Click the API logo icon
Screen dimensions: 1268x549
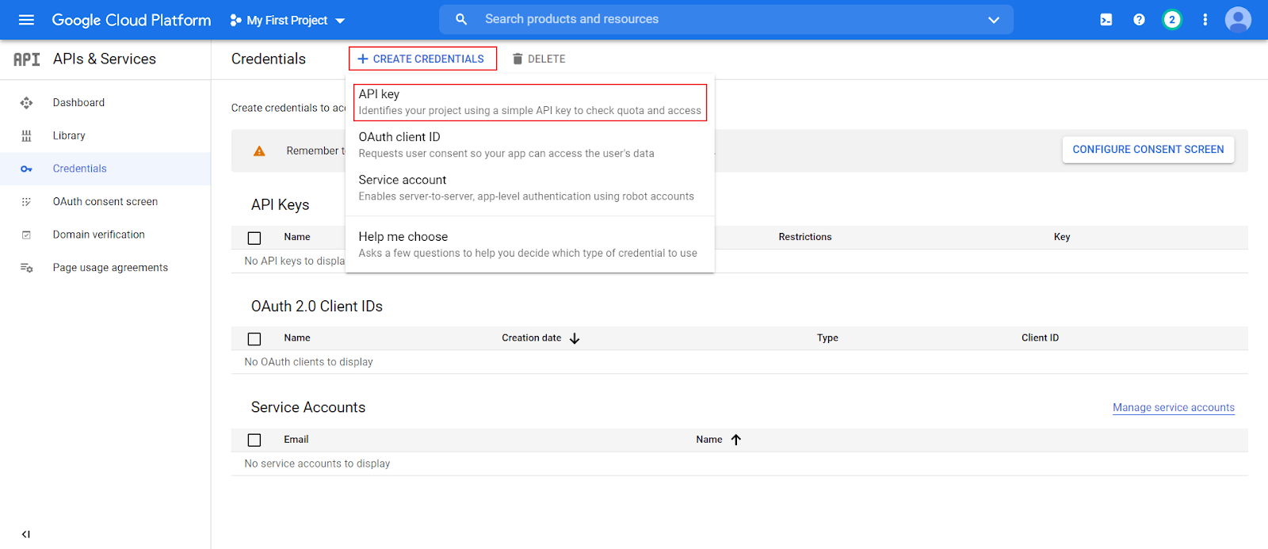point(27,59)
